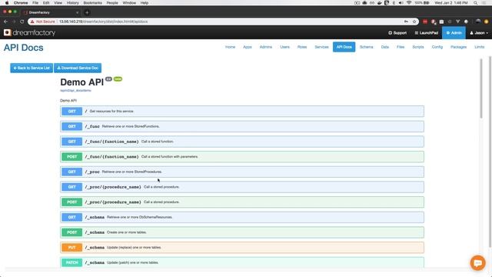The image size is (492, 277).
Task: Open LaunchPad from header
Action: pyautogui.click(x=426, y=33)
